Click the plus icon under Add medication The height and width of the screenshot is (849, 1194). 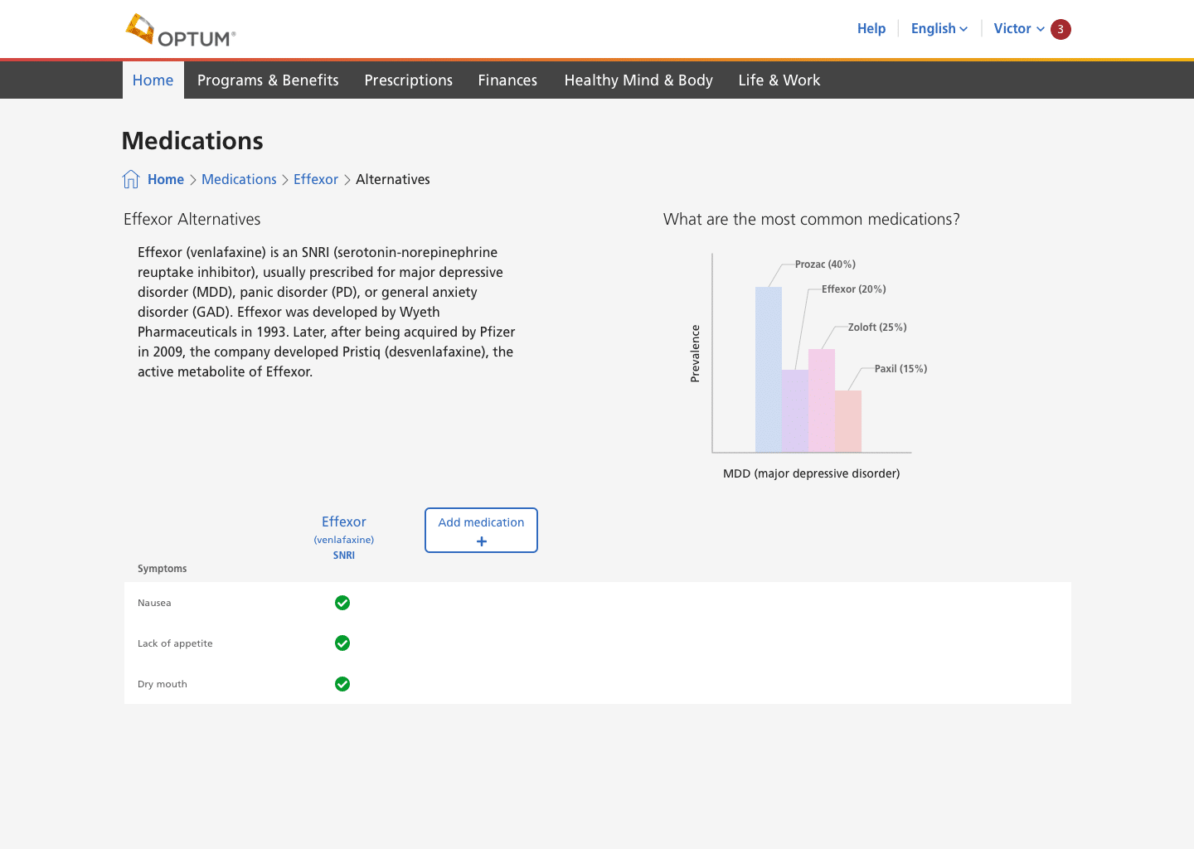click(482, 541)
